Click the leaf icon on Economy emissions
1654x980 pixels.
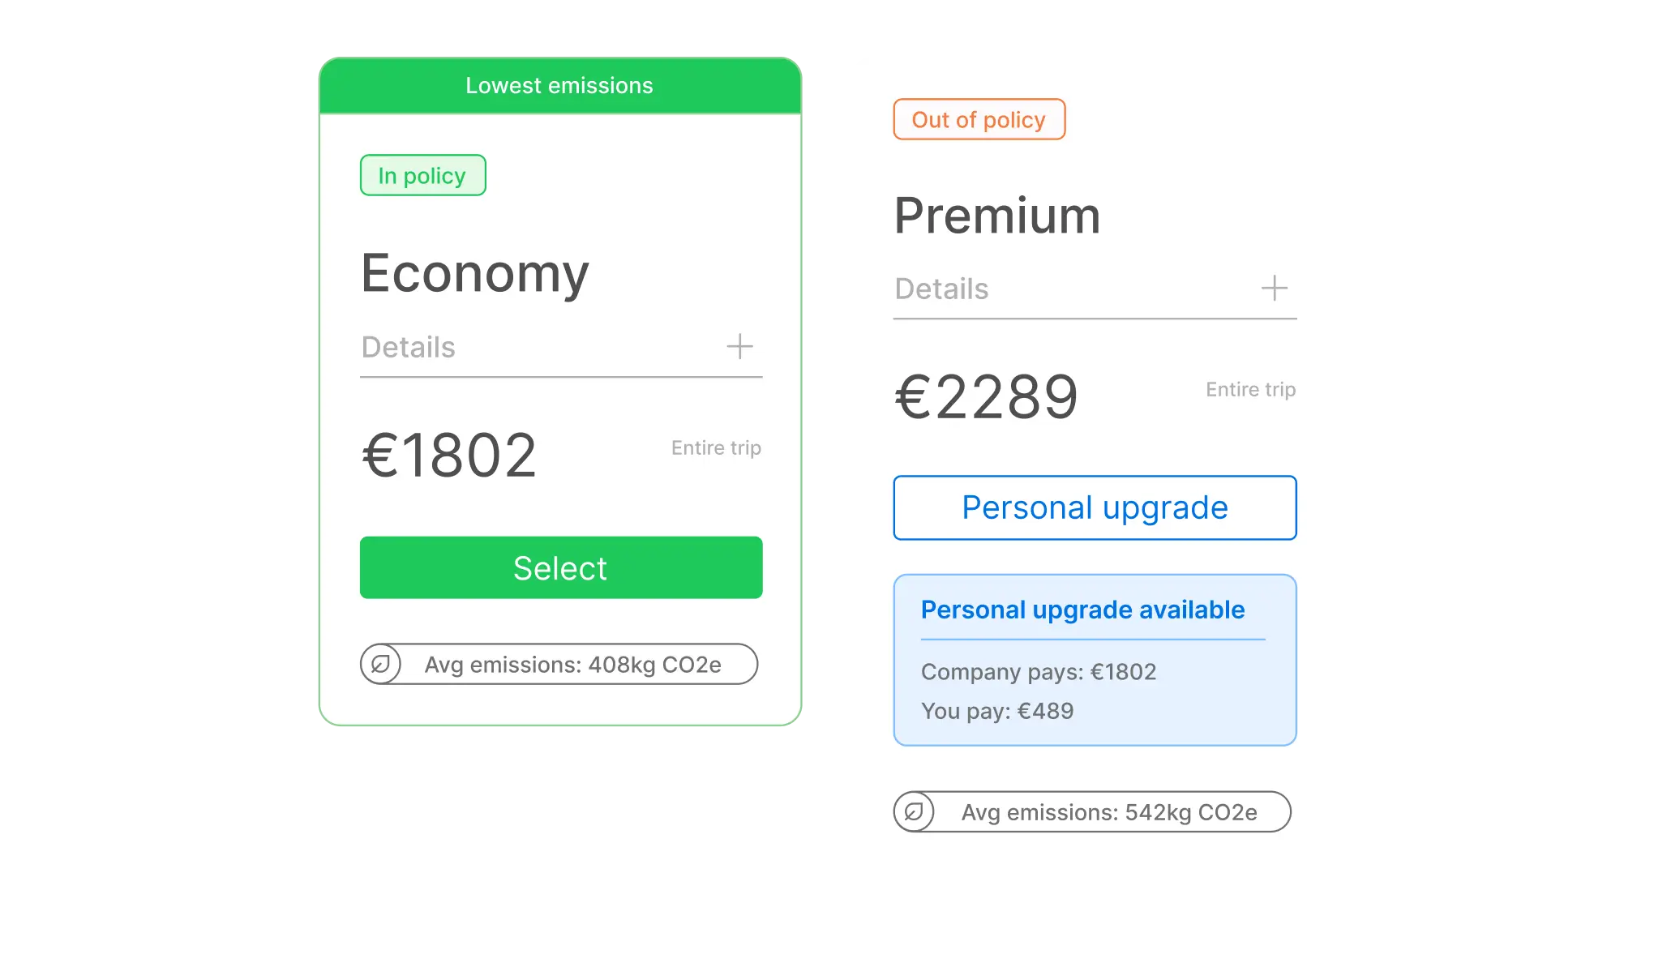pyautogui.click(x=380, y=665)
